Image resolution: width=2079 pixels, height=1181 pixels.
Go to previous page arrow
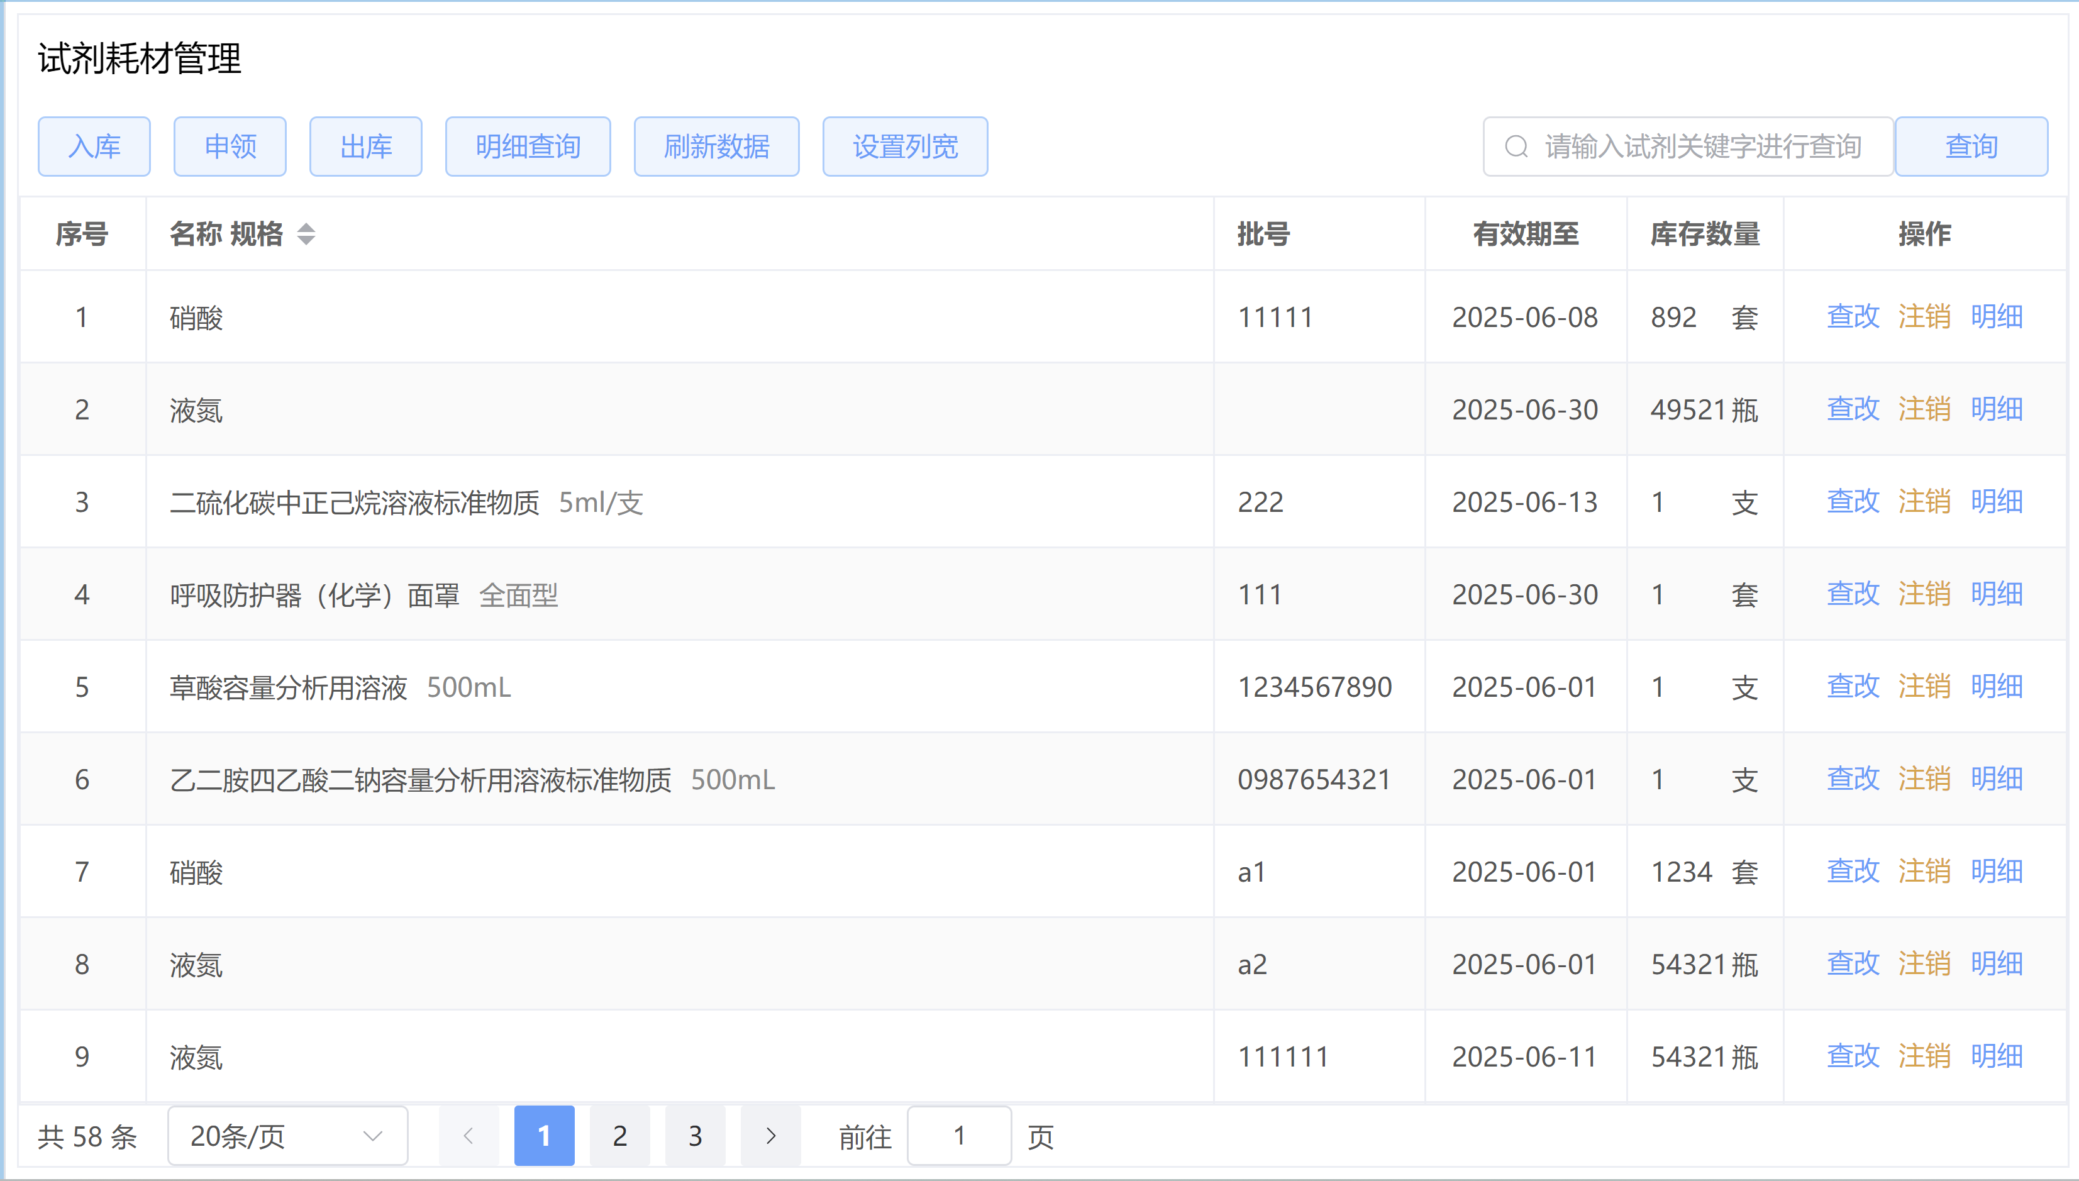468,1136
